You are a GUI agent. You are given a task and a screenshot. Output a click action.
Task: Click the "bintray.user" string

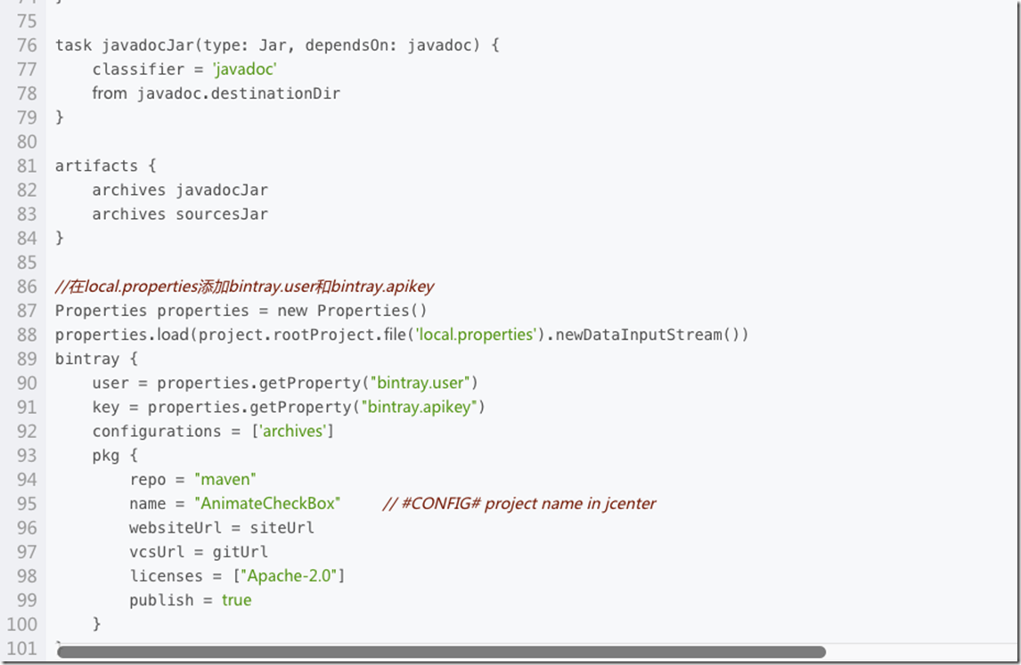[420, 383]
